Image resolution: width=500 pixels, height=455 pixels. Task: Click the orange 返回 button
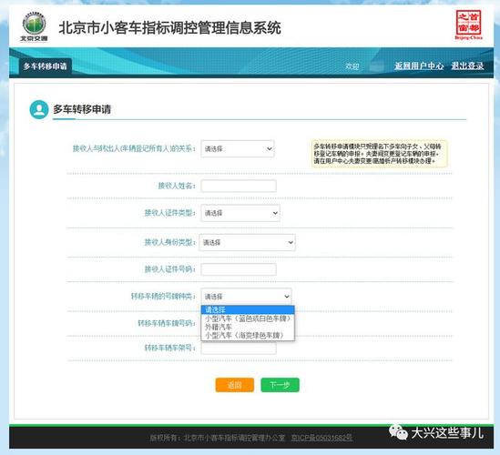(235, 385)
